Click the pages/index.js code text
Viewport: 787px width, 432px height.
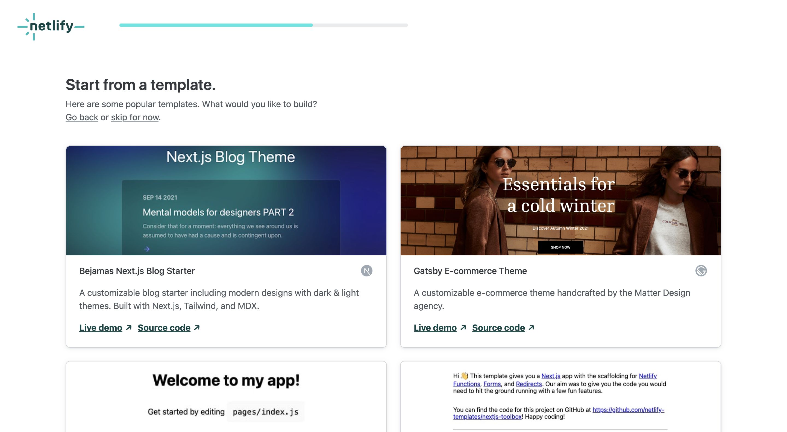tap(266, 412)
